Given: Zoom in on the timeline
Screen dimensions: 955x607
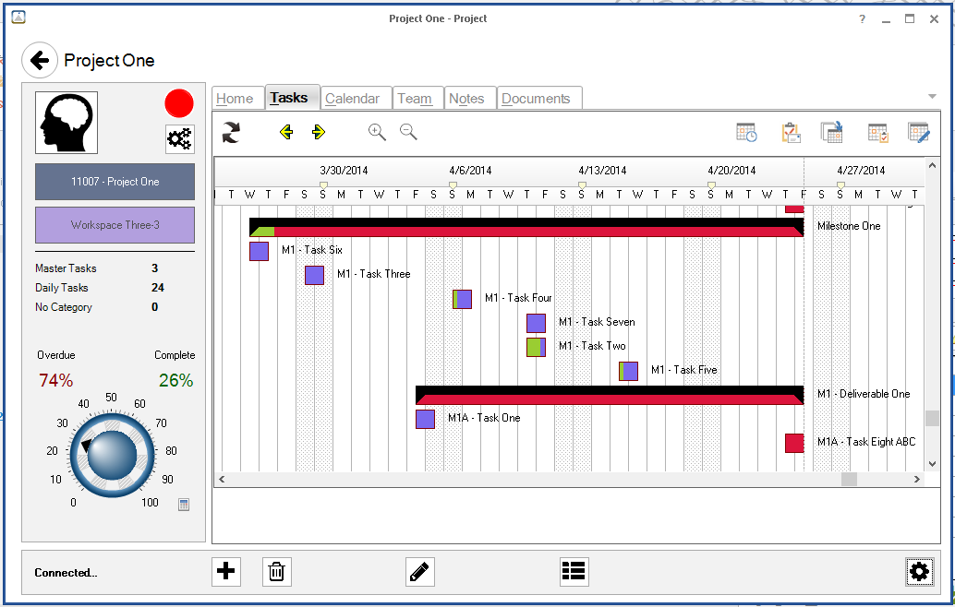Looking at the screenshot, I should coord(377,132).
